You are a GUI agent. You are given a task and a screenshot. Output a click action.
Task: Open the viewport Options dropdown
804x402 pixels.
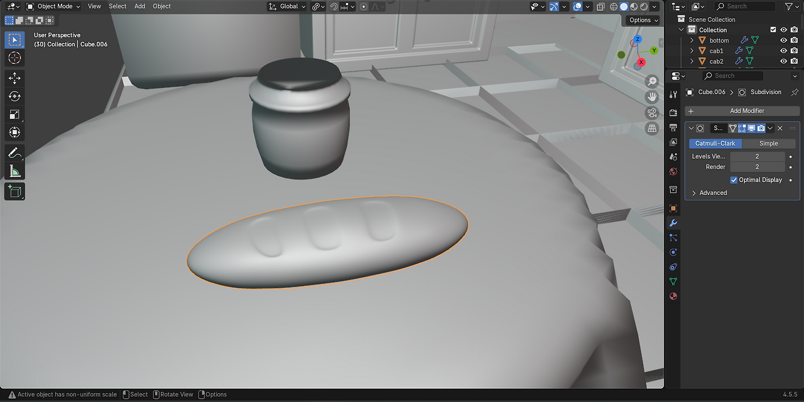[x=644, y=20]
